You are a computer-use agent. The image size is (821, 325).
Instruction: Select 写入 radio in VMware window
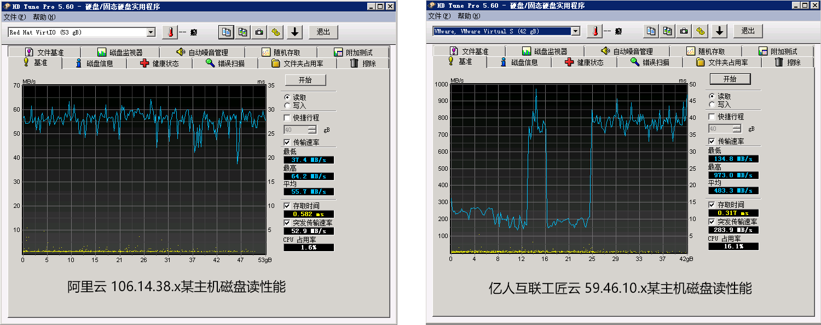point(712,105)
